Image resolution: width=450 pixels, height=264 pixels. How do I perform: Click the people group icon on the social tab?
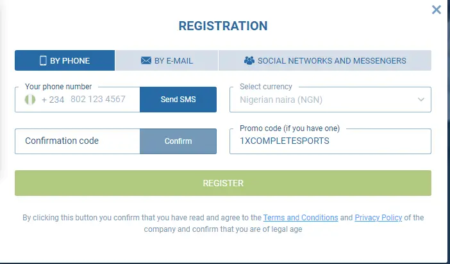tap(249, 61)
